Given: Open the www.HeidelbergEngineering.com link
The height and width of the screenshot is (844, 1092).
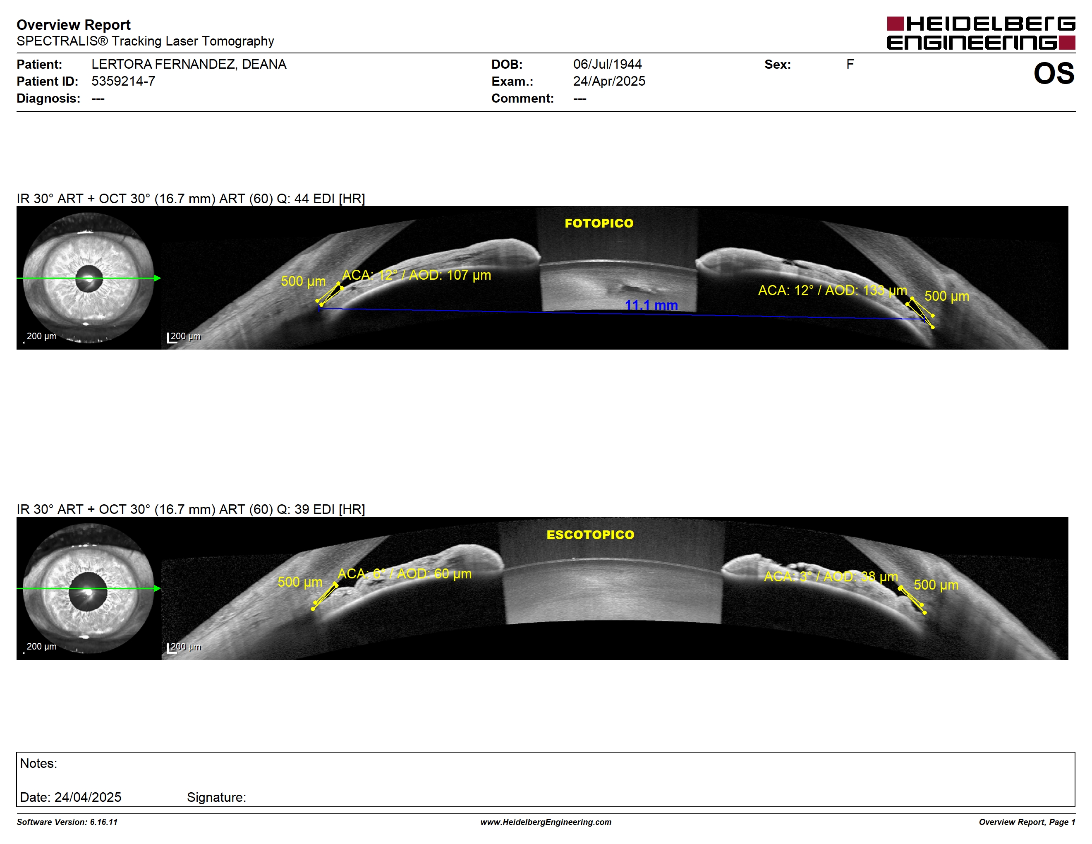Looking at the screenshot, I should pyautogui.click(x=546, y=822).
